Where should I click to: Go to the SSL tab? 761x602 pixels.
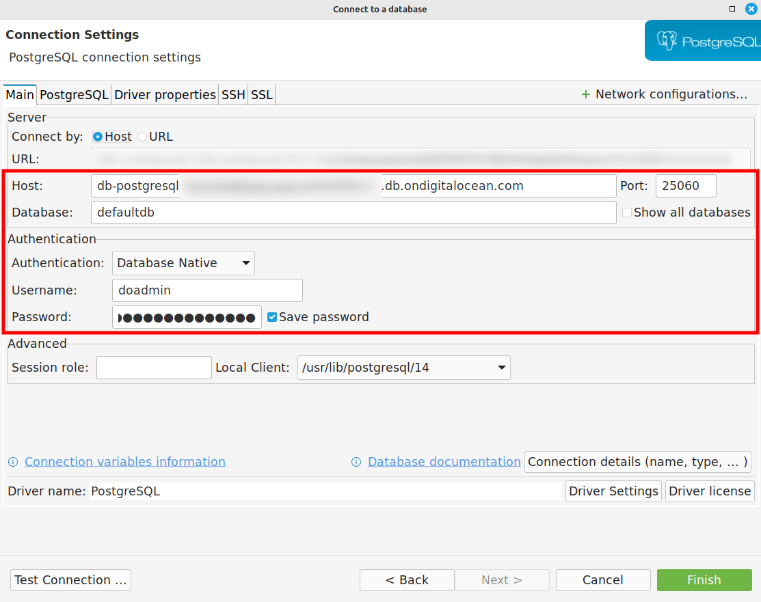(262, 95)
